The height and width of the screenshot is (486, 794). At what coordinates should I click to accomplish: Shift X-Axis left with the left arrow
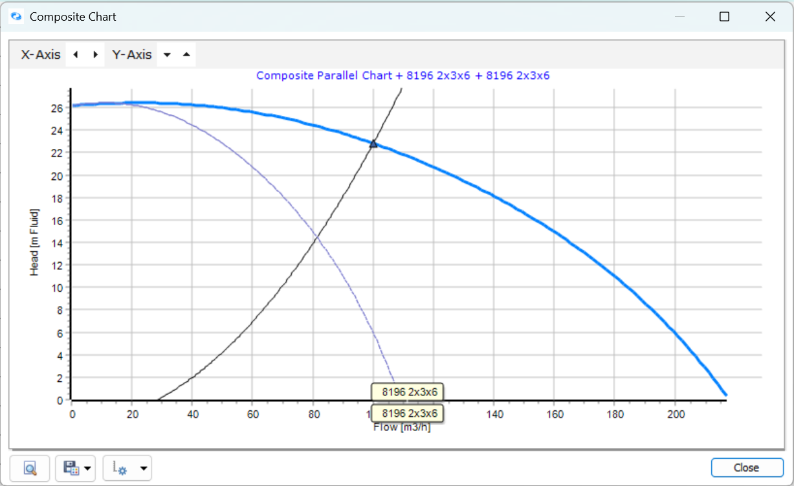click(x=76, y=55)
